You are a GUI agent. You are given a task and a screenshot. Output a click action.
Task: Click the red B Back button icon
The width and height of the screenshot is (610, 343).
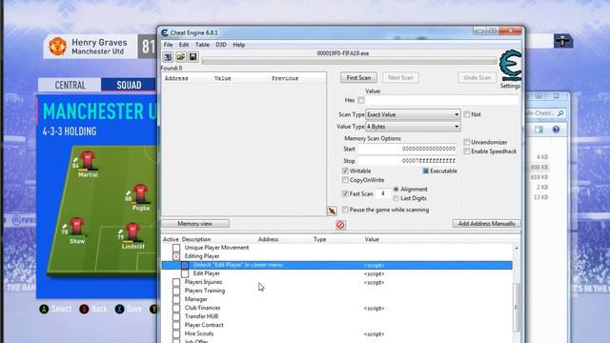[84, 309]
